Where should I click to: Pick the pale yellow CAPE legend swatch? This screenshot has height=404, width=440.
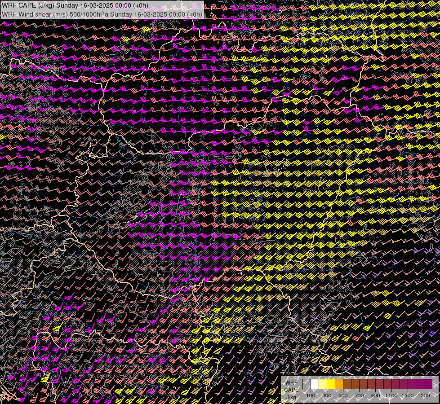click(x=323, y=384)
